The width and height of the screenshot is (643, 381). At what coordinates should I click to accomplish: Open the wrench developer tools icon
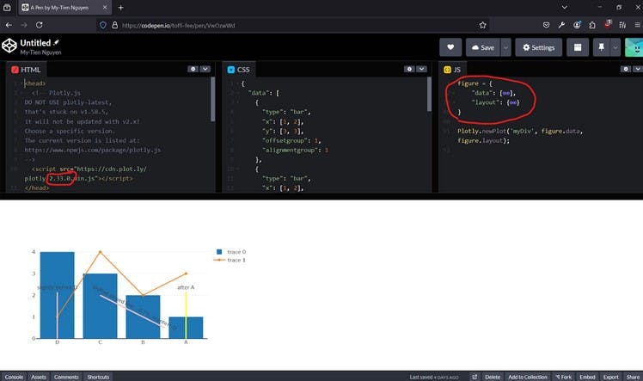561,25
